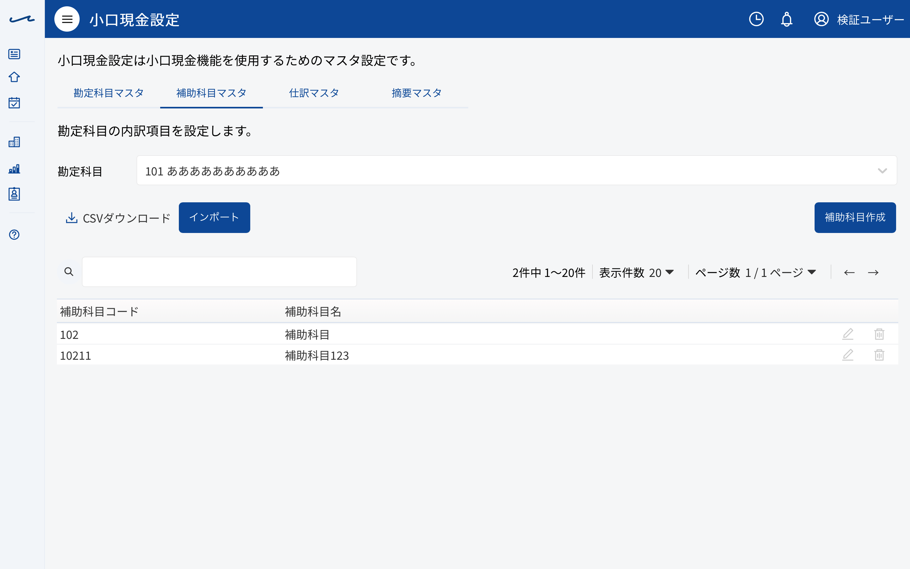This screenshot has width=910, height=569.
Task: Click 補助科目コード column header
Action: (99, 312)
